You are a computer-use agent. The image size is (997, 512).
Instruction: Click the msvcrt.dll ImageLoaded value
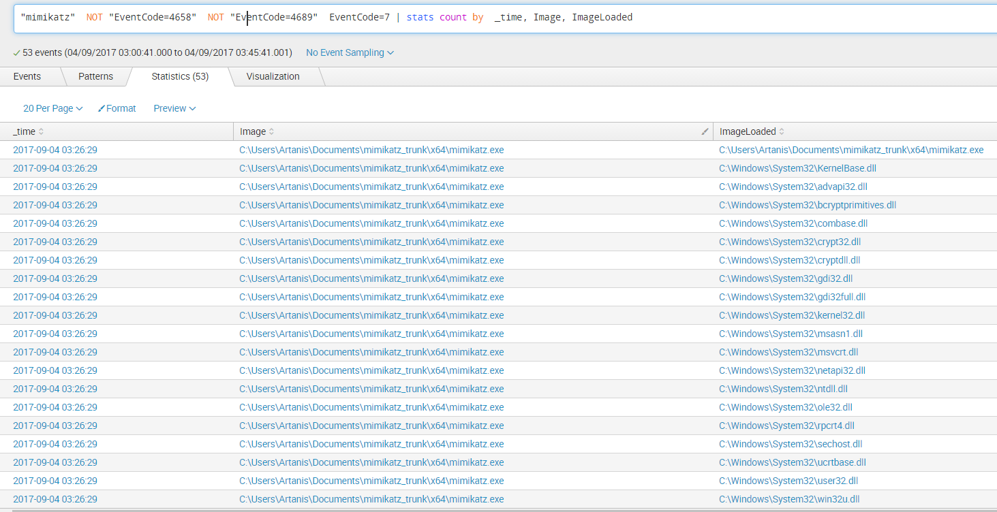788,352
